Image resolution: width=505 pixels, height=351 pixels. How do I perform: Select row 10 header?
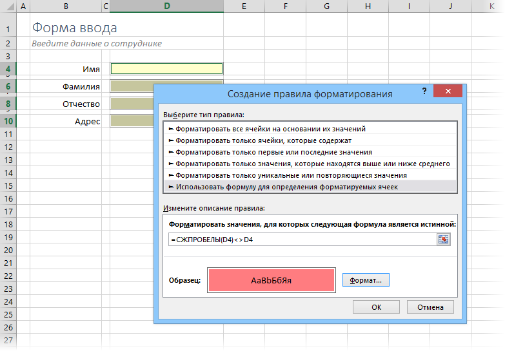(8, 121)
